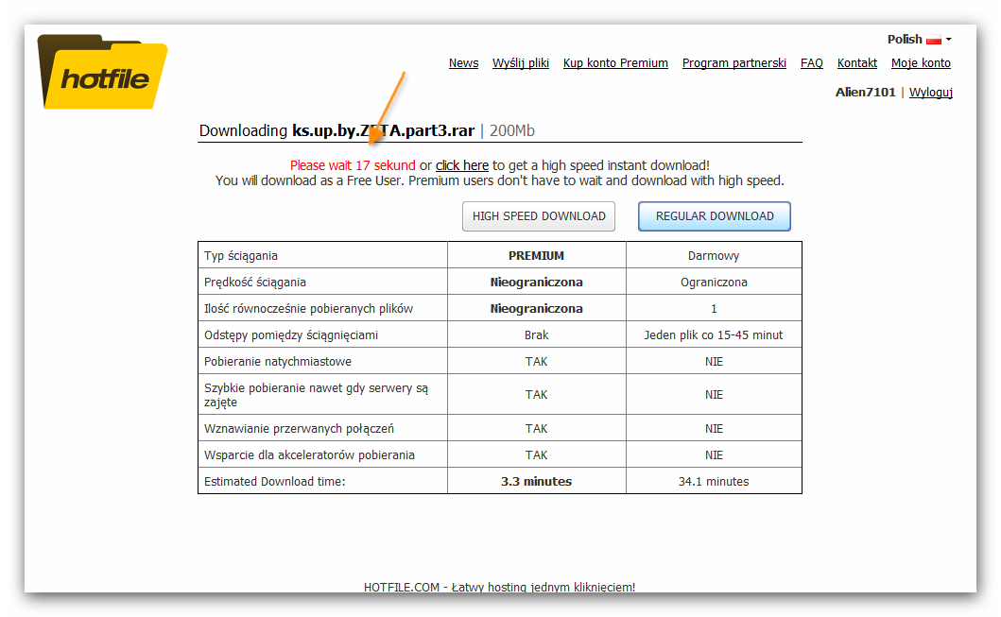Viewport: 1001px width, 617px height.
Task: Click the Polish flag icon
Action: pyautogui.click(x=934, y=40)
